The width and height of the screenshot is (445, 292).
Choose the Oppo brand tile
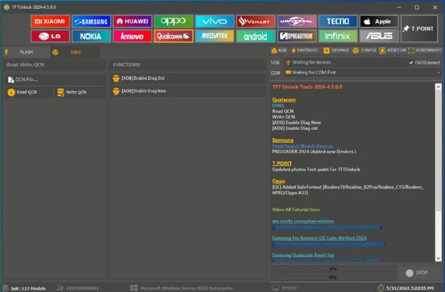(x=174, y=21)
